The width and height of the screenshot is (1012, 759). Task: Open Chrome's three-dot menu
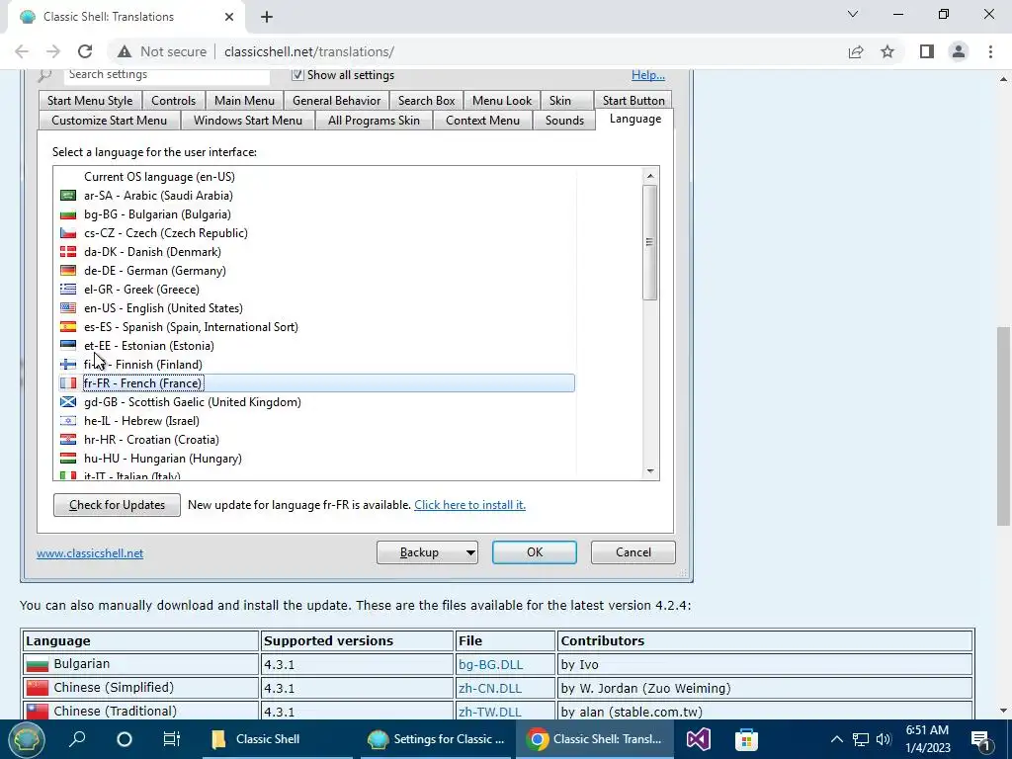pyautogui.click(x=990, y=51)
